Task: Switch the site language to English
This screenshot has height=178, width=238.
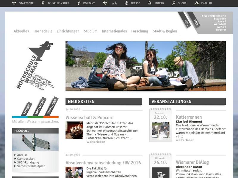Action: click(x=206, y=3)
